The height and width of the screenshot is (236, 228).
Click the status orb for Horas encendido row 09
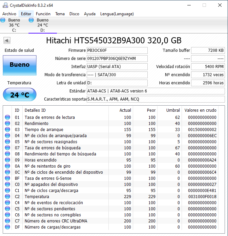click(7, 160)
